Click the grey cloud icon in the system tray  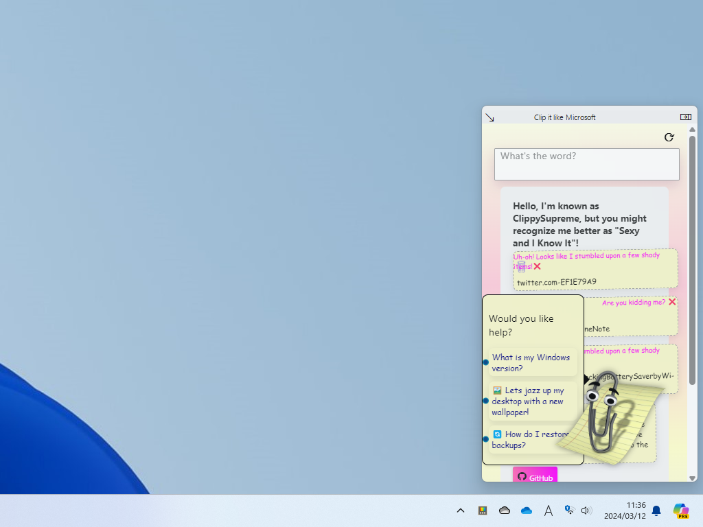(505, 511)
